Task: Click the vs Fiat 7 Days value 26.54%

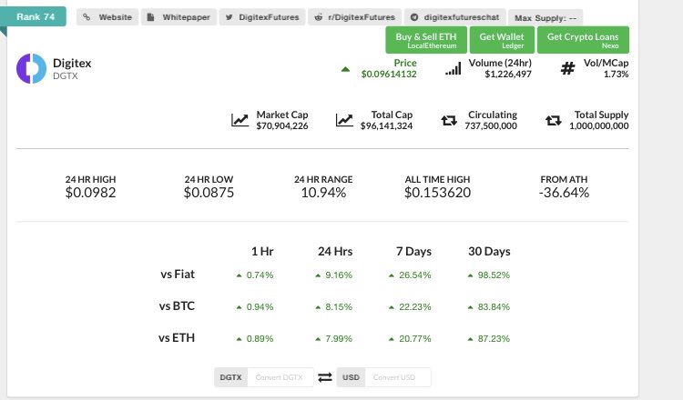Action: tap(415, 275)
